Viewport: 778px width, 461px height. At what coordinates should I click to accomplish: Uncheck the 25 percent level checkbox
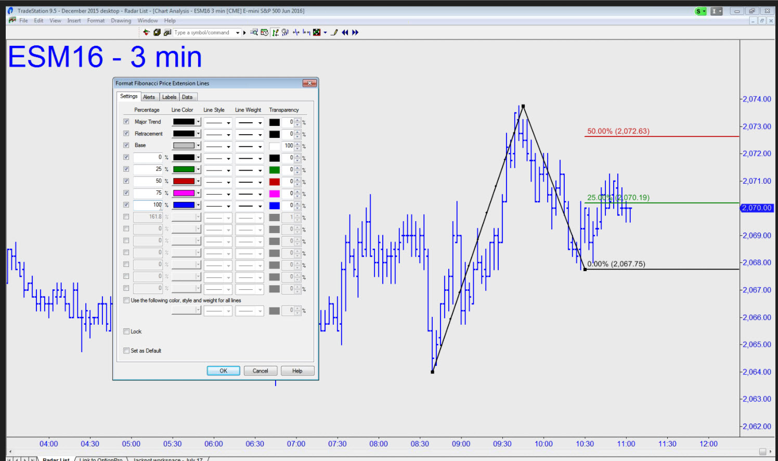tap(126, 169)
